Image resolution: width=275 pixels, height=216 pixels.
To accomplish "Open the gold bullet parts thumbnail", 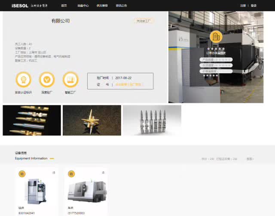I will tap(32, 120).
